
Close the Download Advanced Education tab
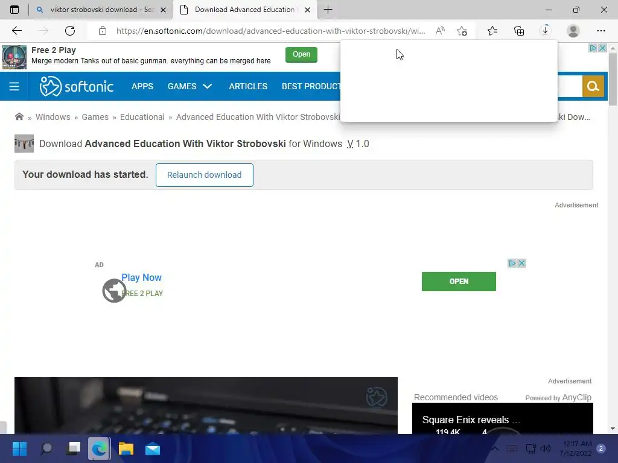[x=307, y=10]
